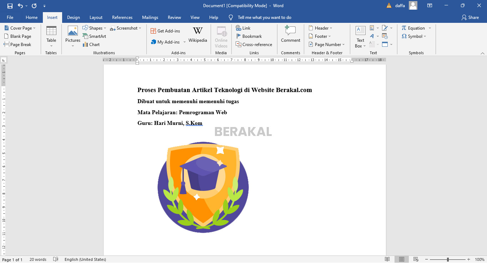Open the Header dropdown
487x263 pixels.
click(321, 28)
